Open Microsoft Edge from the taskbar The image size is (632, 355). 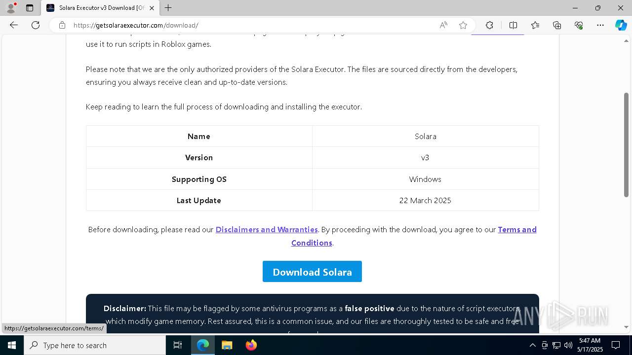203,345
